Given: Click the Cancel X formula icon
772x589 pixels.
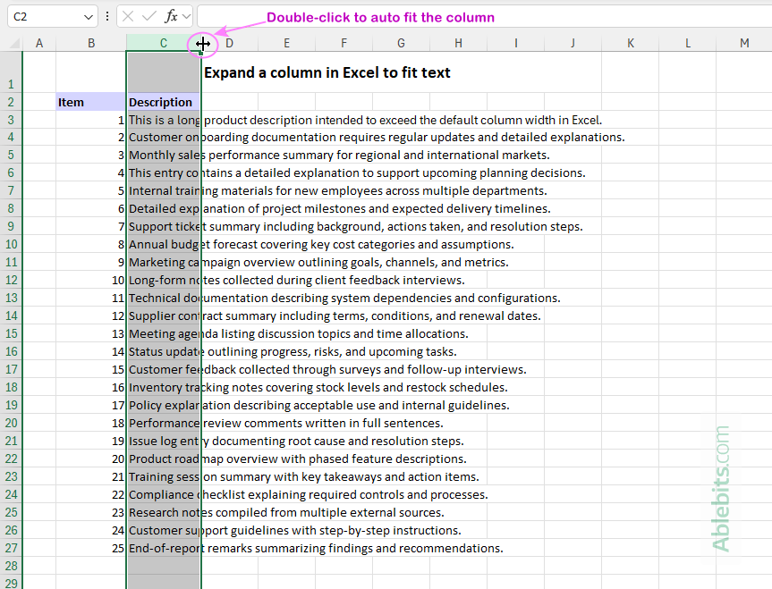Looking at the screenshot, I should [x=129, y=16].
